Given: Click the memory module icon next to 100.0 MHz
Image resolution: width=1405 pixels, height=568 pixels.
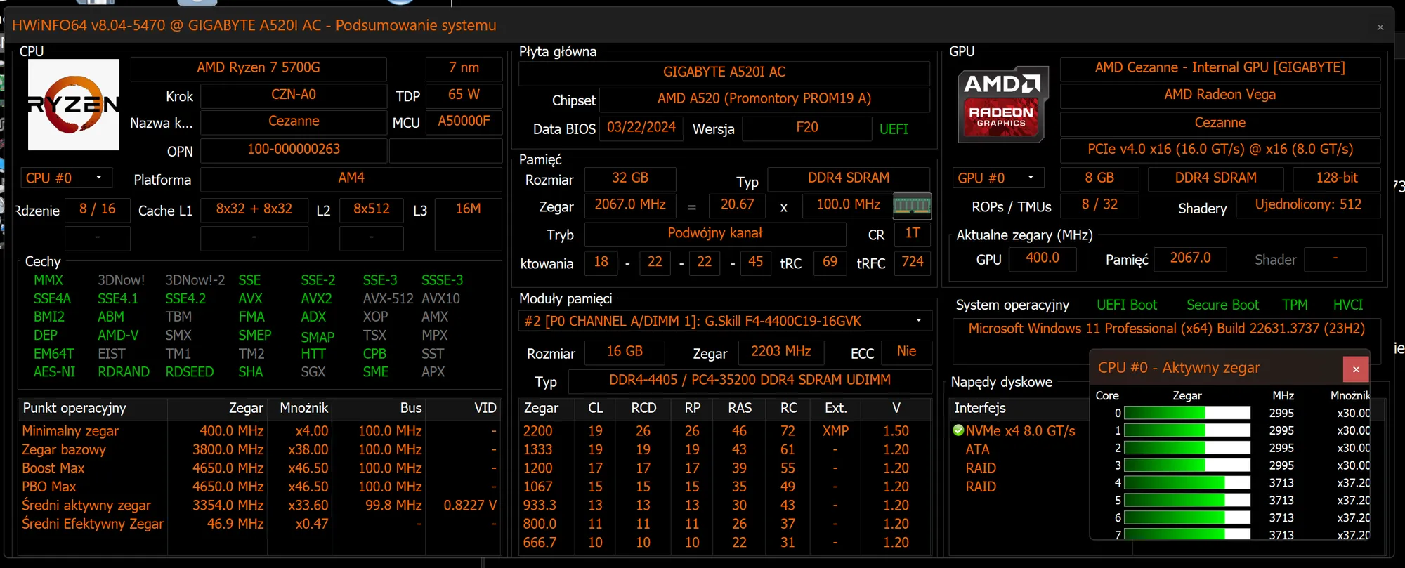Looking at the screenshot, I should point(912,206).
